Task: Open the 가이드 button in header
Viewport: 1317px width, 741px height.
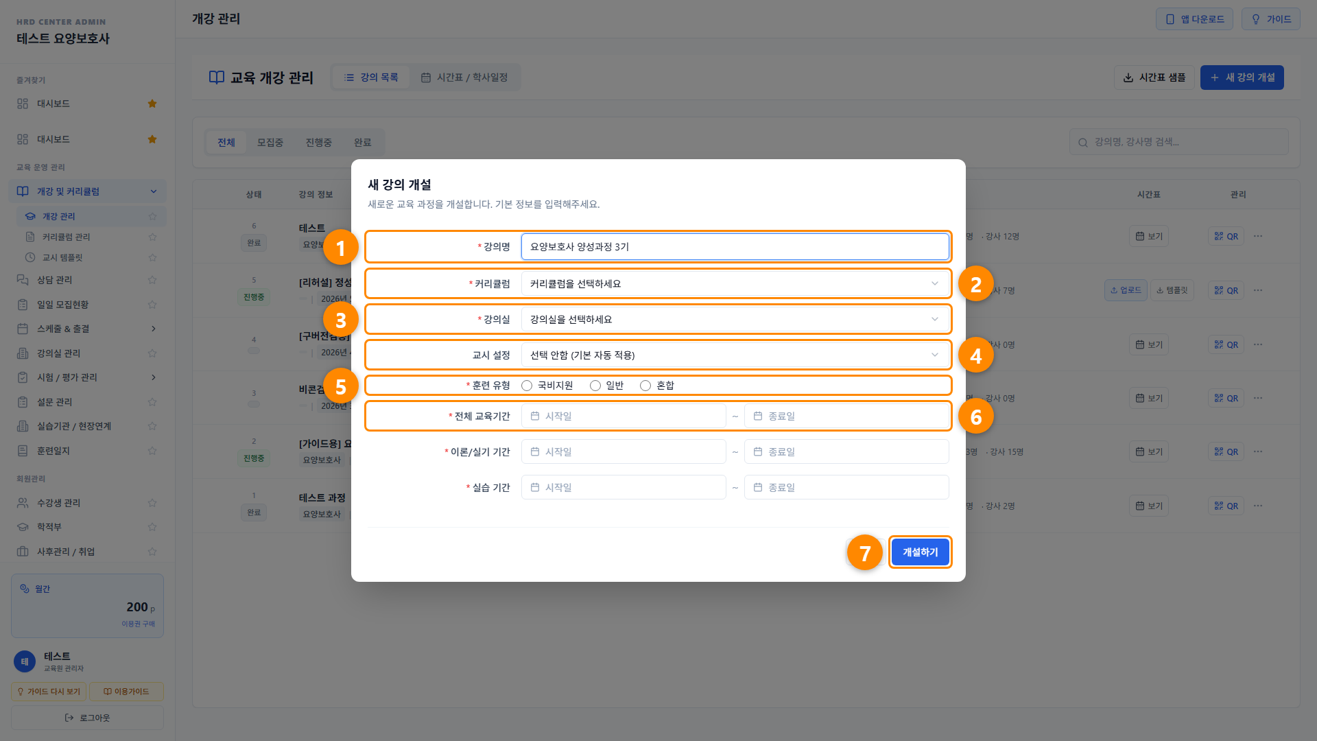Action: click(x=1270, y=19)
